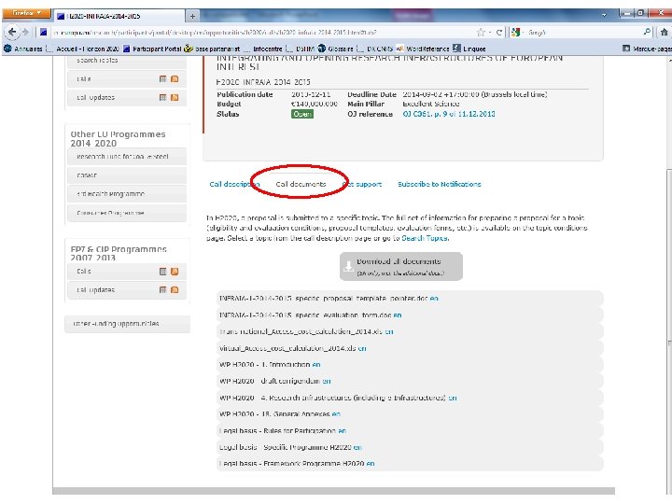The width and height of the screenshot is (672, 504).
Task: Open the Infocentre bookmark
Action: point(262,49)
